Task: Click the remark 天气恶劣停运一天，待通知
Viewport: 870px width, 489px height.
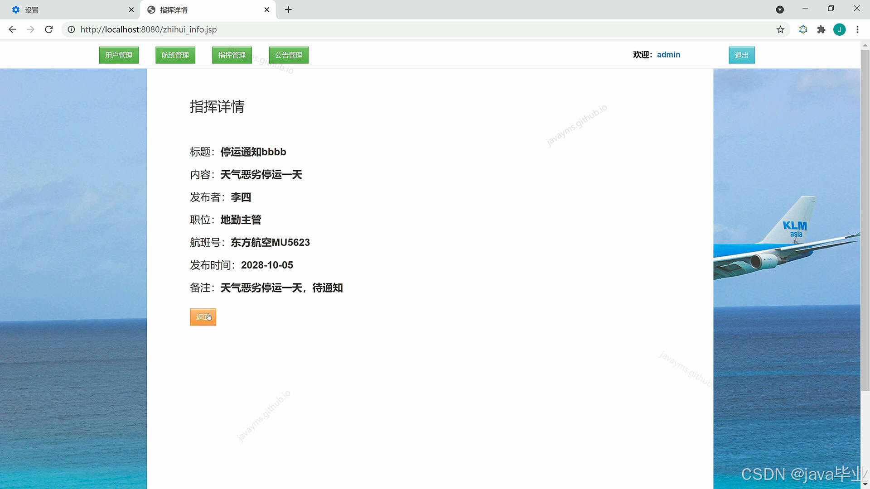Action: tap(282, 288)
